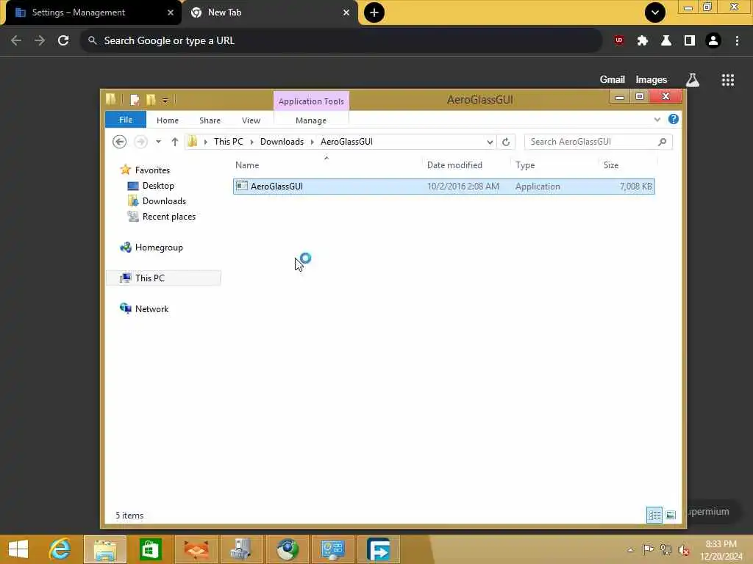Screen dimensions: 753x564
Task: Click Downloads in the address path
Action: 282,142
